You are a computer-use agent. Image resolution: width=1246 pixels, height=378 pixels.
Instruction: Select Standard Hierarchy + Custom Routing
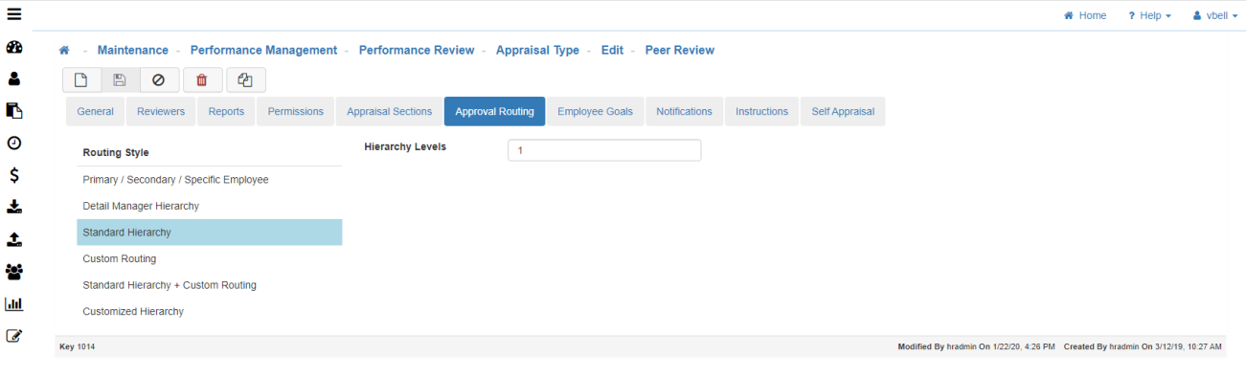[209, 285]
